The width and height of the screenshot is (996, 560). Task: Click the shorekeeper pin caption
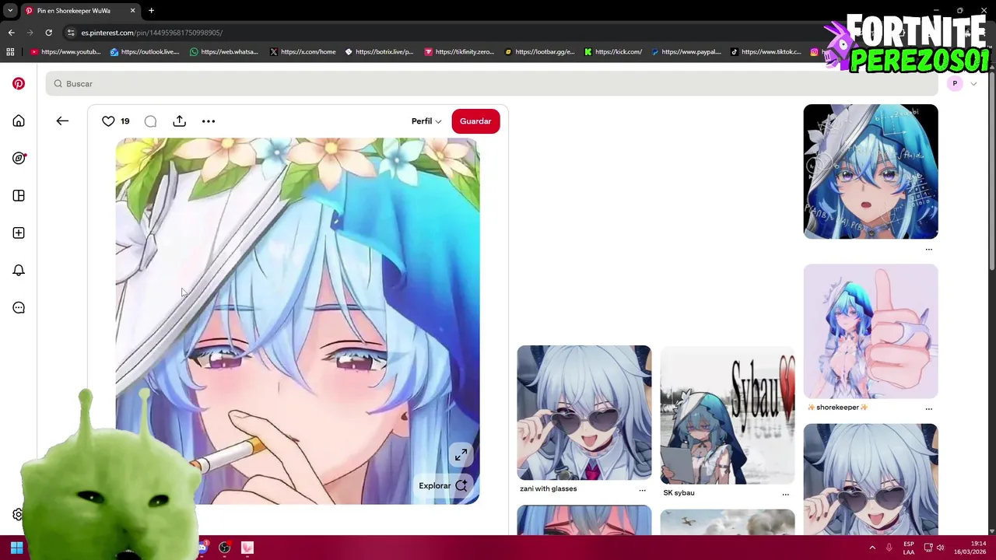[x=837, y=407]
